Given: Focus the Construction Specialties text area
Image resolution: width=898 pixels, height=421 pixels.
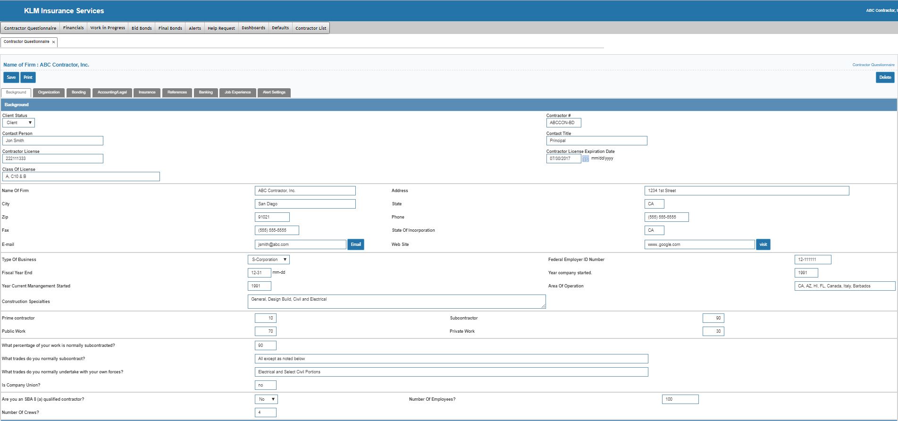Looking at the screenshot, I should (x=396, y=302).
